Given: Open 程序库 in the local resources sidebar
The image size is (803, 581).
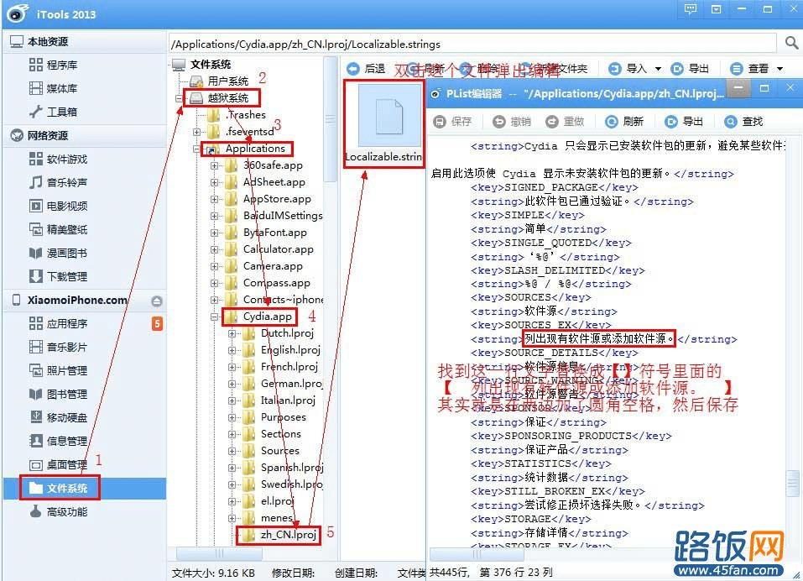Looking at the screenshot, I should pos(53,65).
